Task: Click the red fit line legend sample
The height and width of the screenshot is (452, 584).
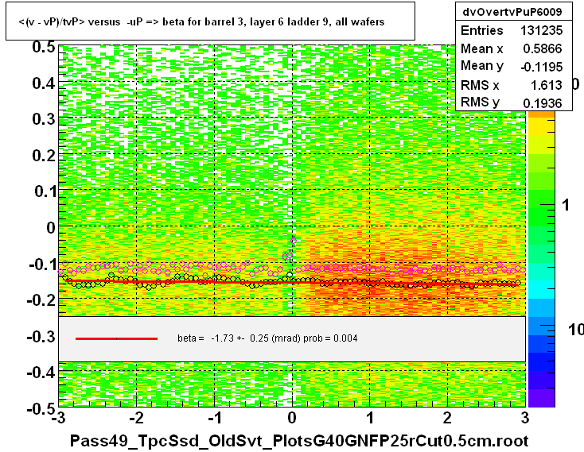Action: pyautogui.click(x=117, y=338)
